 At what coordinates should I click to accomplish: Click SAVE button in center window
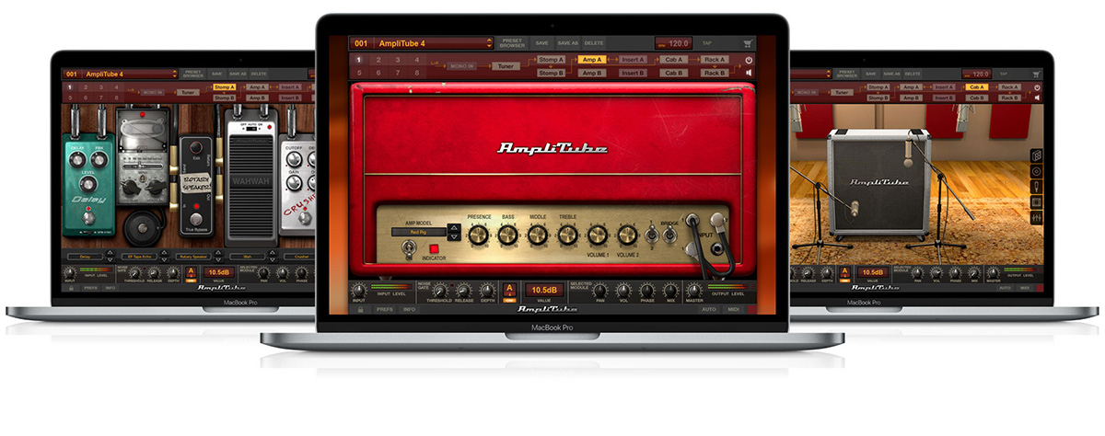point(542,43)
